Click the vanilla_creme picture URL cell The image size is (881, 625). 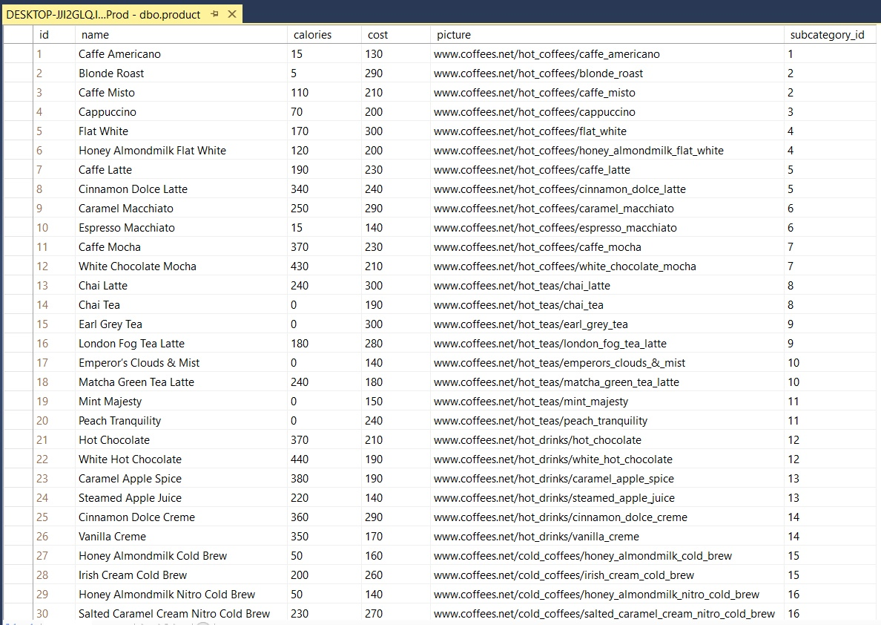click(607, 537)
